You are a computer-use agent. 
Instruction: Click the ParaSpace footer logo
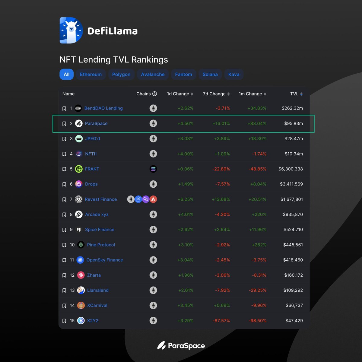click(181, 346)
